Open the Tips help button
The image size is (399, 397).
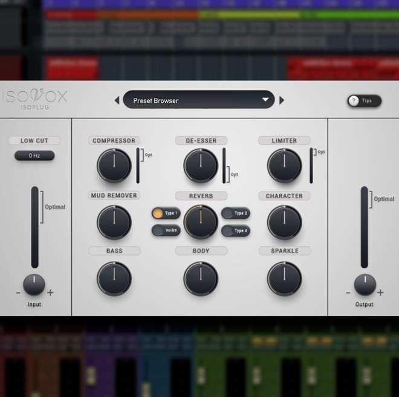click(364, 101)
